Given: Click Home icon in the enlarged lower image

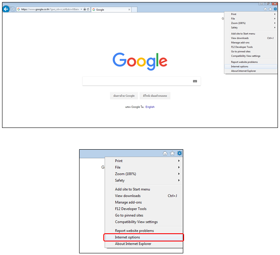Looking at the screenshot, I should [165, 153].
